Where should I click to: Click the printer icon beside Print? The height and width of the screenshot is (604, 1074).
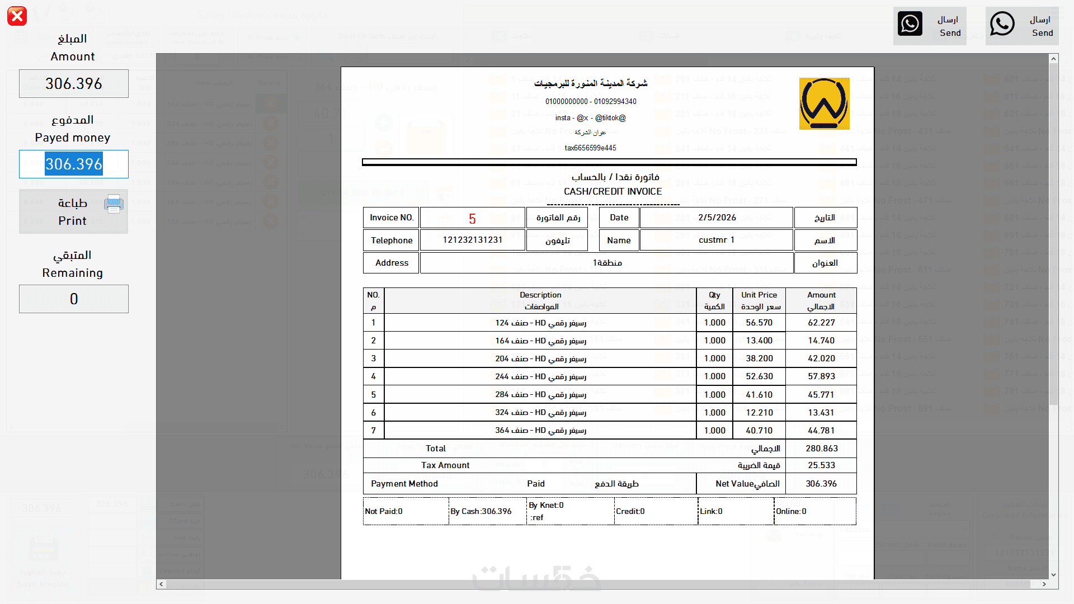114,204
